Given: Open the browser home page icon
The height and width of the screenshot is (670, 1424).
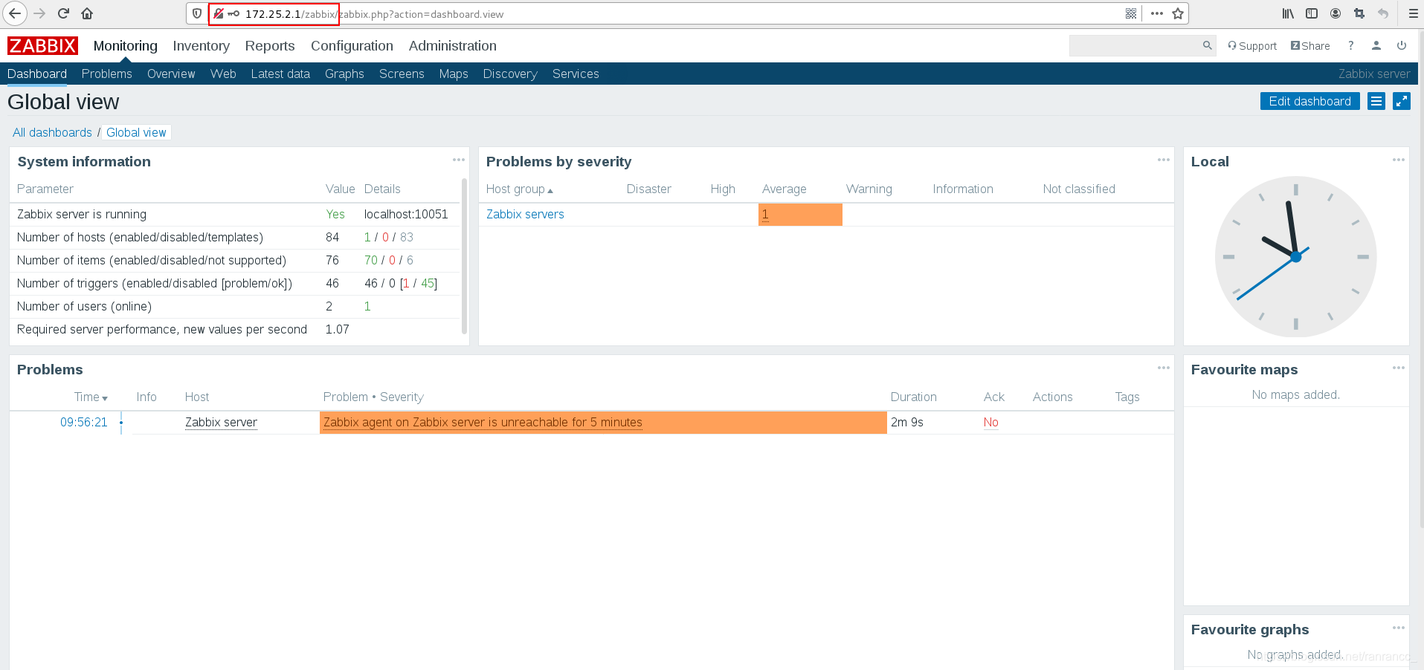Looking at the screenshot, I should (x=87, y=13).
